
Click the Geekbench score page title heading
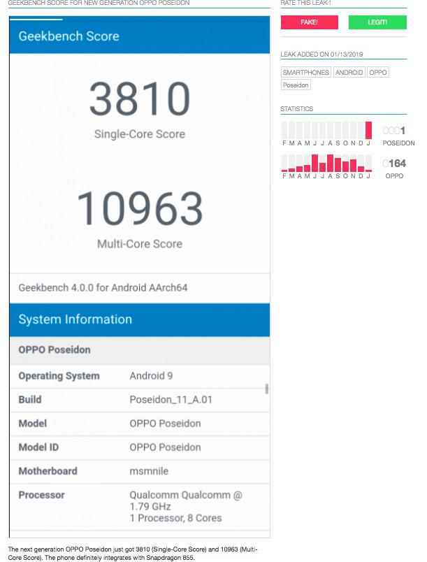(99, 3)
